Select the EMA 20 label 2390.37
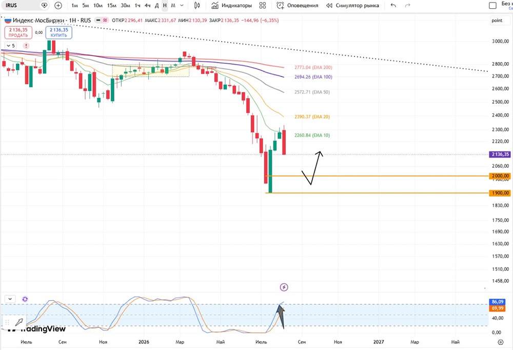 (312, 116)
